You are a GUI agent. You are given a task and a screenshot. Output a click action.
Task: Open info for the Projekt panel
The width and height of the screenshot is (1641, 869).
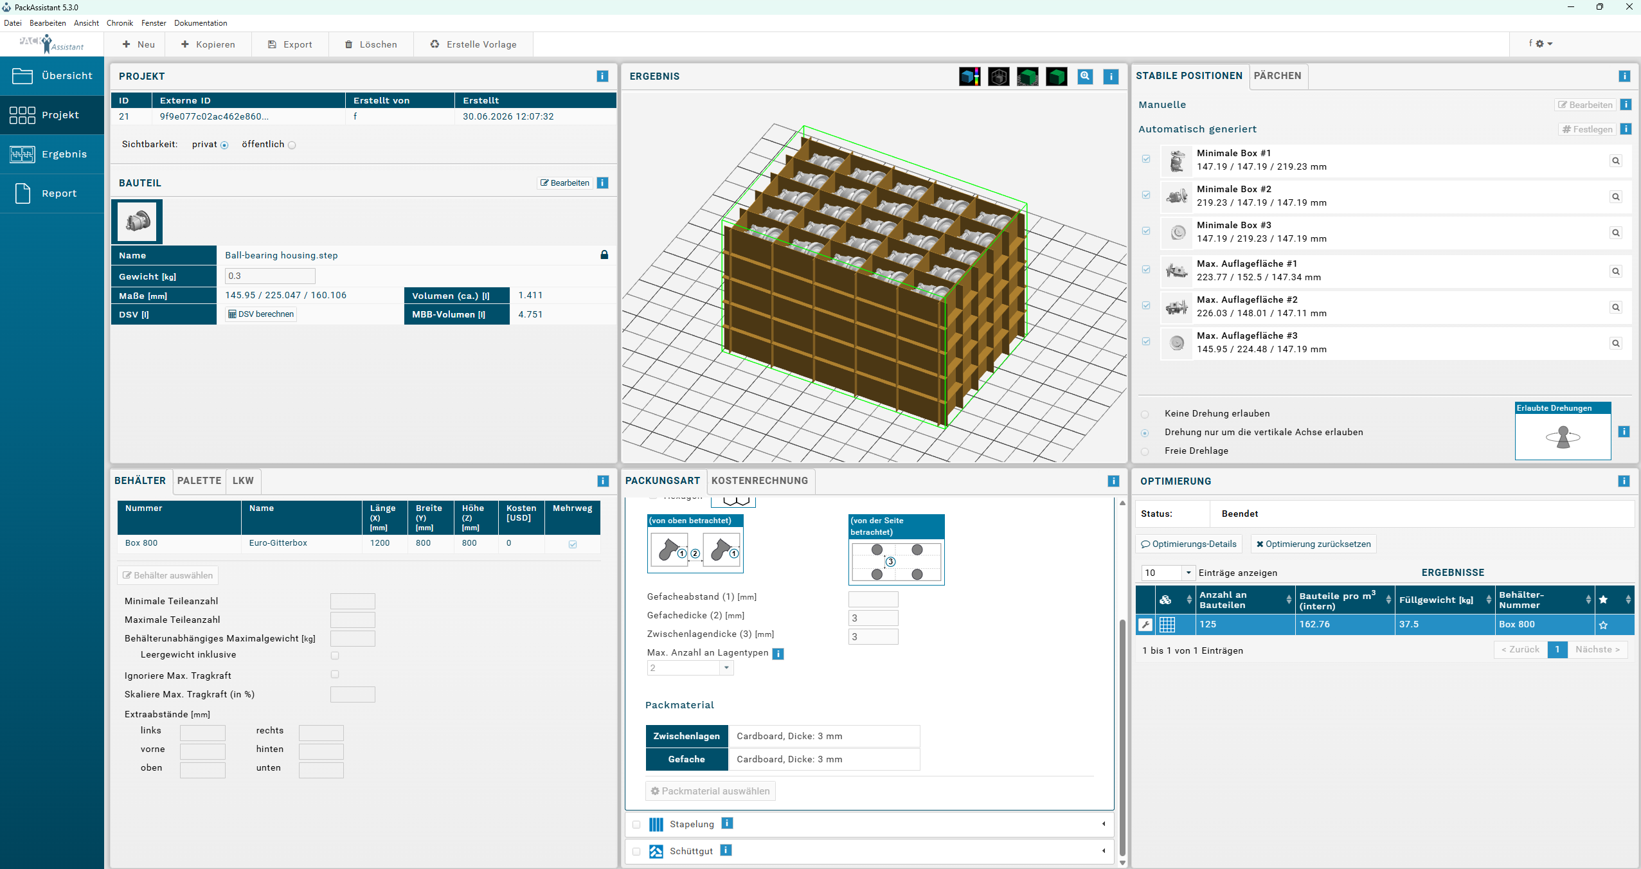coord(602,76)
